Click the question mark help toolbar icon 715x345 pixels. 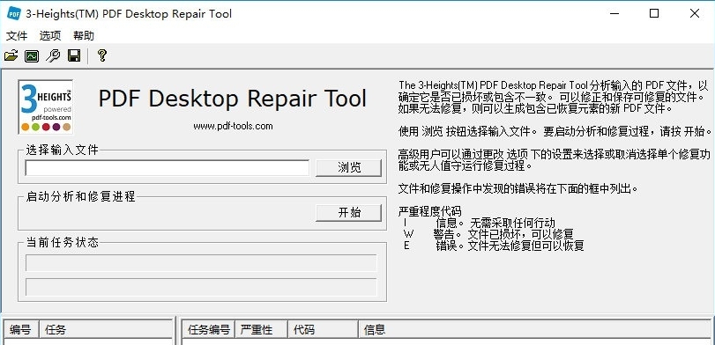click(x=102, y=55)
